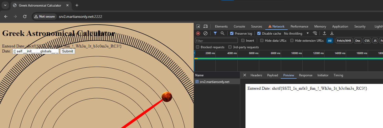Filter requests by Doc type
Viewport: 383px width, 128px height.
(358, 41)
